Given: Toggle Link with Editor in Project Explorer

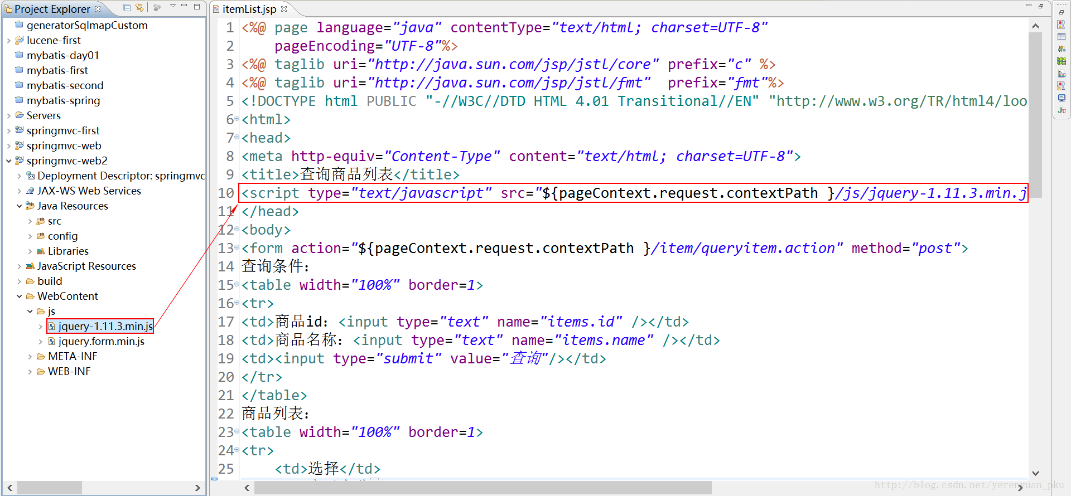Looking at the screenshot, I should [x=139, y=8].
